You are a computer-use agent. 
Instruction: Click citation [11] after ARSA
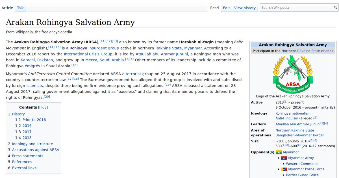coord(103,41)
